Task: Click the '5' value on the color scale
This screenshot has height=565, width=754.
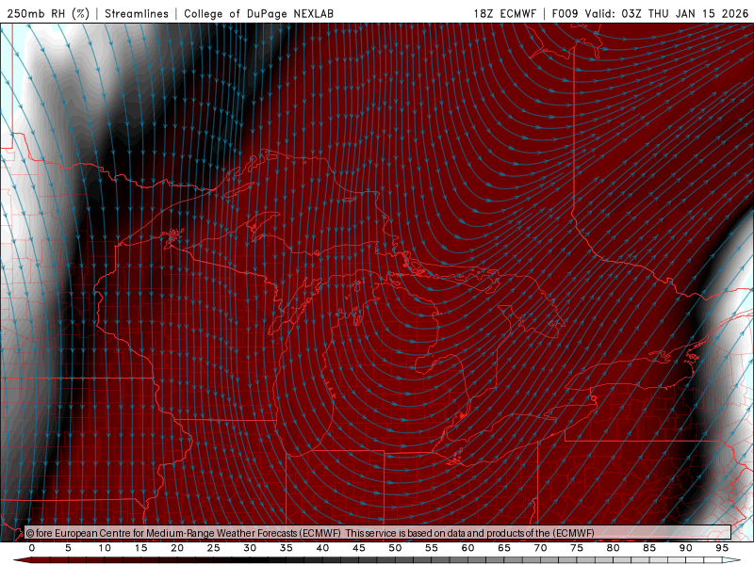Action: [x=68, y=548]
